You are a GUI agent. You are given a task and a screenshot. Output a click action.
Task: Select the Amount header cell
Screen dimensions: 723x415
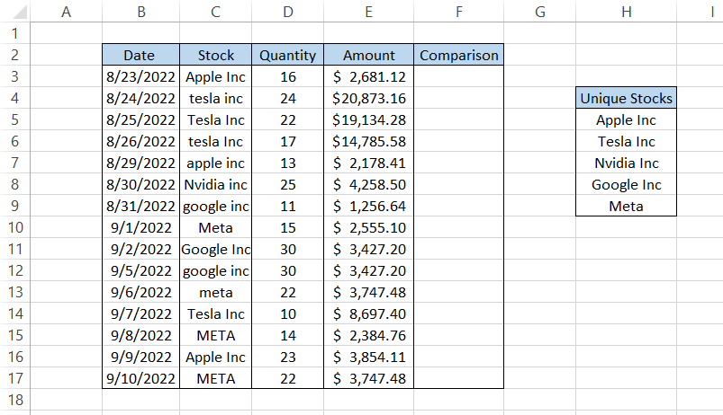(x=368, y=55)
